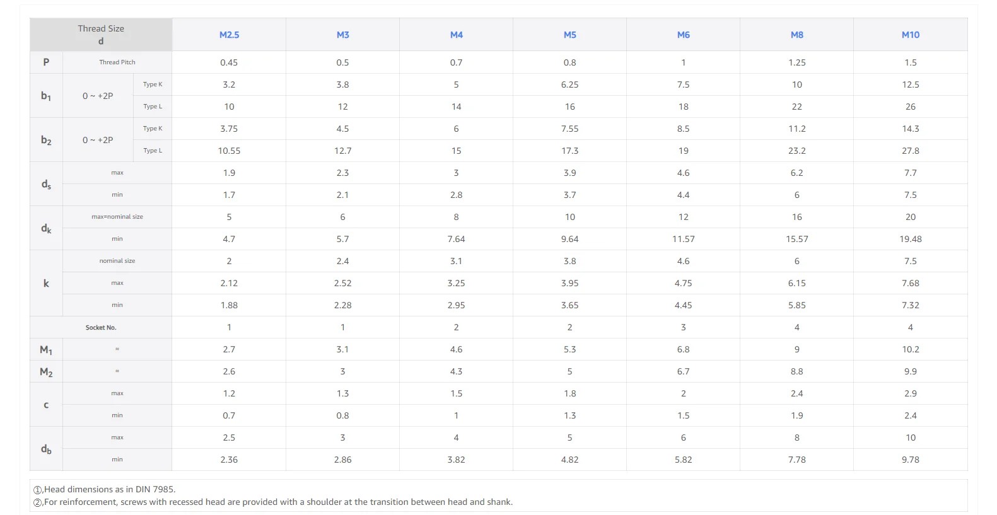Click the M2.5 b2 Type L value 10.55

[x=229, y=151]
